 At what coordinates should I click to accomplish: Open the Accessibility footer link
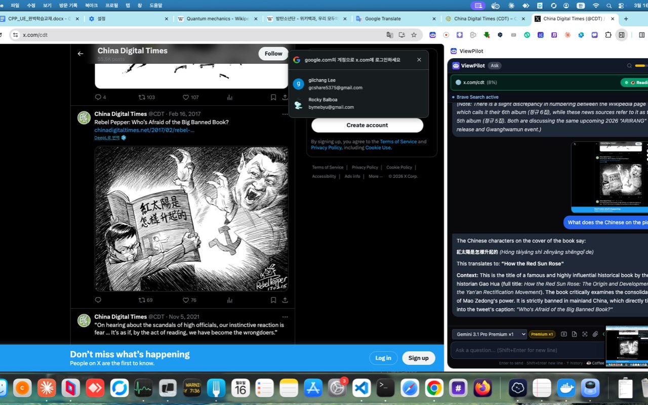(x=324, y=177)
